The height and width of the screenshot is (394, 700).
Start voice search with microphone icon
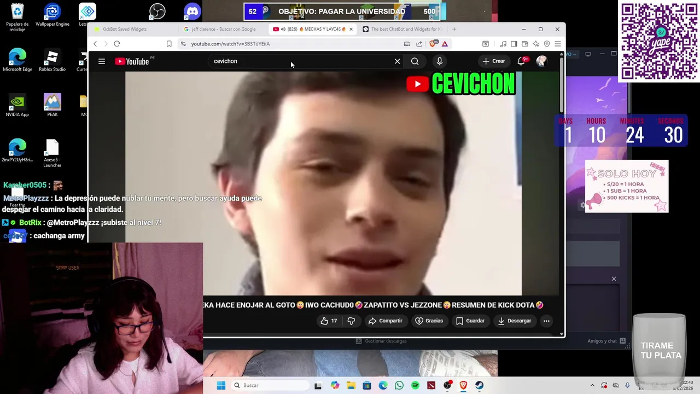point(439,61)
